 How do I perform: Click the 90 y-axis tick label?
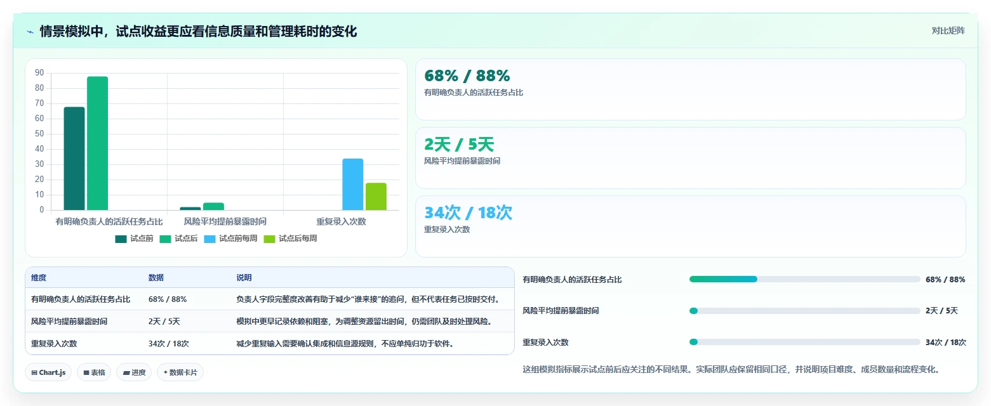click(x=39, y=73)
